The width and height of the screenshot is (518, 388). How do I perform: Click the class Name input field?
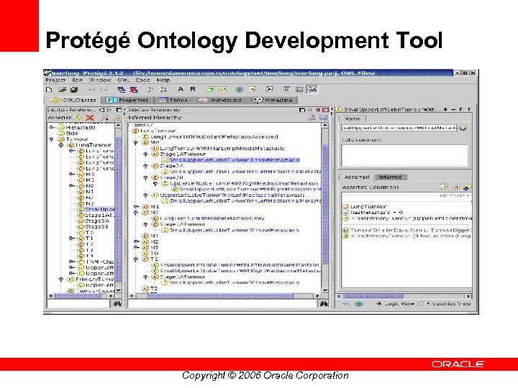point(400,128)
